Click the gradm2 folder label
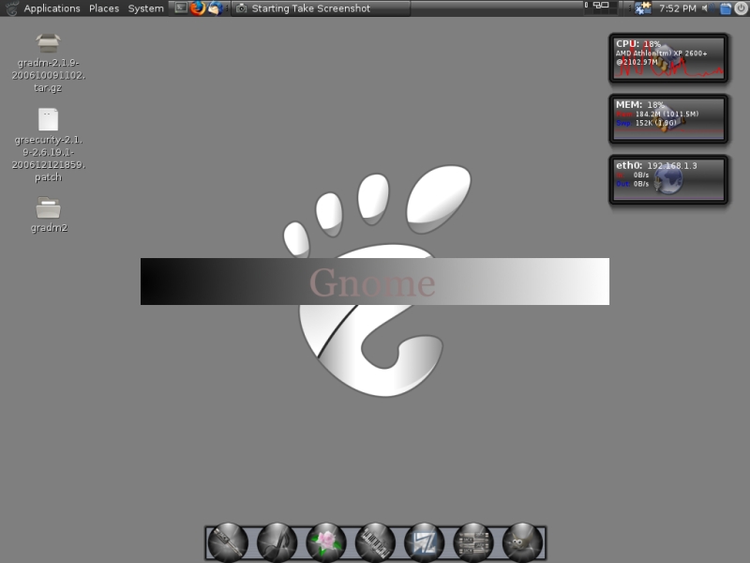 [49, 228]
